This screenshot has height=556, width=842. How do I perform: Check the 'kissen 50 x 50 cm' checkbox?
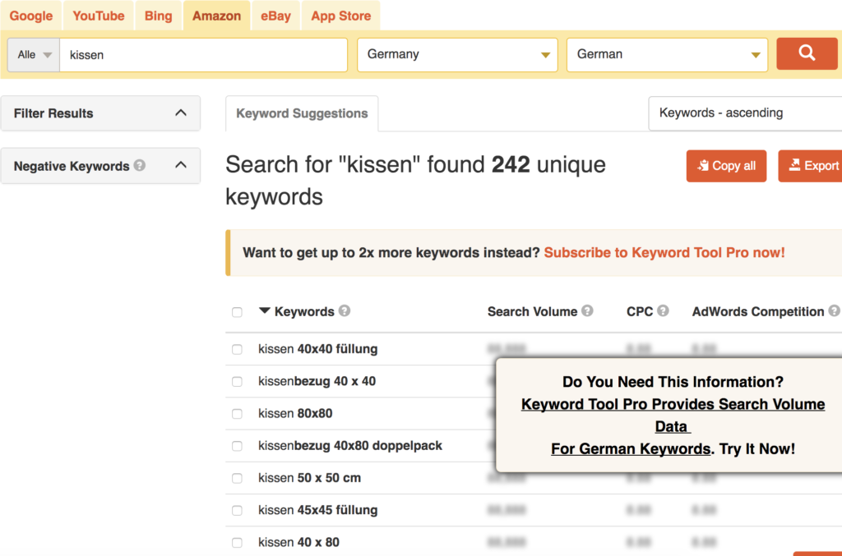coord(237,478)
